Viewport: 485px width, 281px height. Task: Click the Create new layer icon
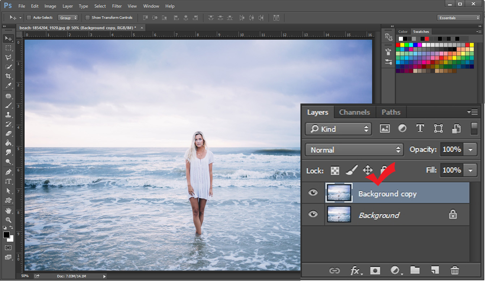click(x=435, y=270)
